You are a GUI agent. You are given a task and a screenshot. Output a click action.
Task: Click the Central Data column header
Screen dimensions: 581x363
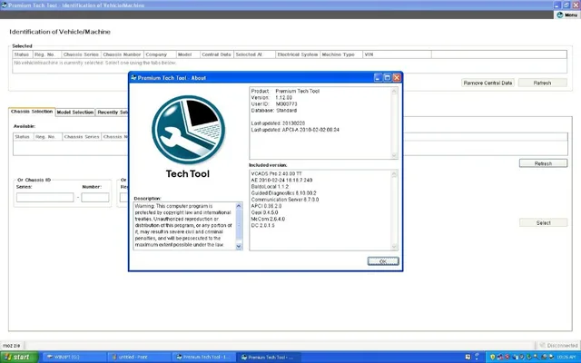(217, 54)
